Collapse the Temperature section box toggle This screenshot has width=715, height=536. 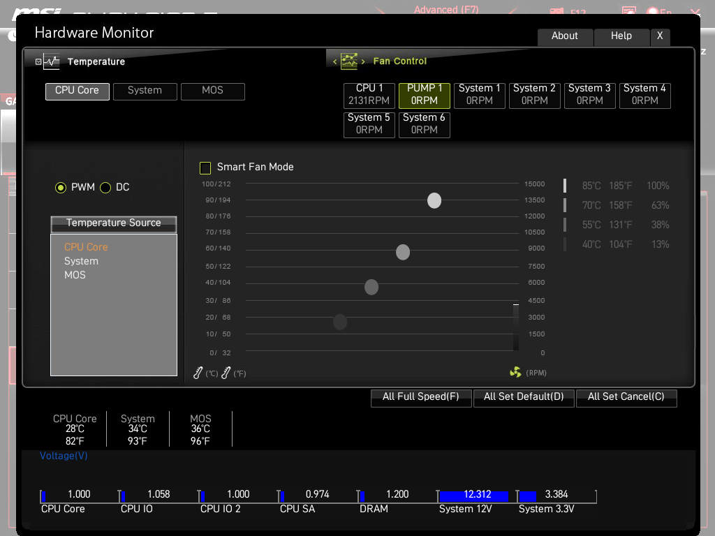(38, 61)
